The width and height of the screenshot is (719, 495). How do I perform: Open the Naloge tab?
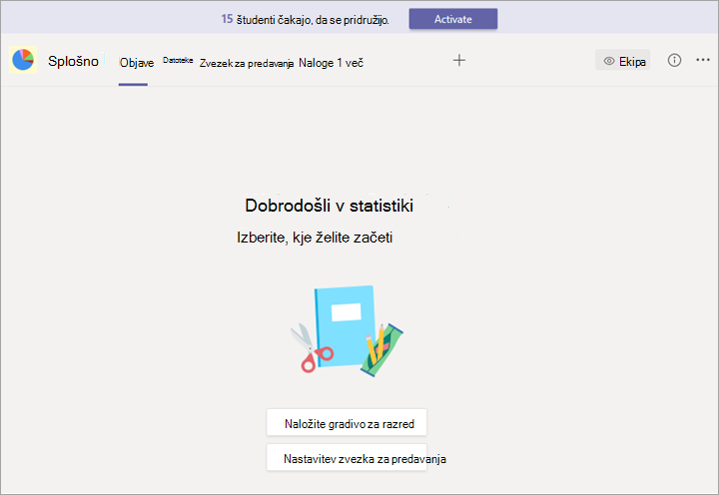coord(316,63)
